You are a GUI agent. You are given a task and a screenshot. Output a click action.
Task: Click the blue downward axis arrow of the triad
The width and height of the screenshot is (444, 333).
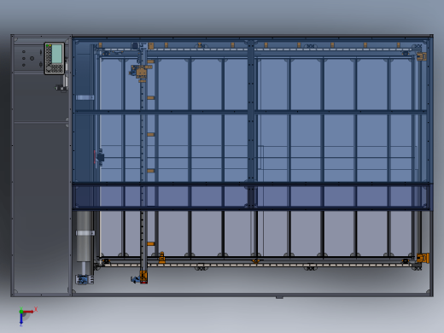pos(21,318)
